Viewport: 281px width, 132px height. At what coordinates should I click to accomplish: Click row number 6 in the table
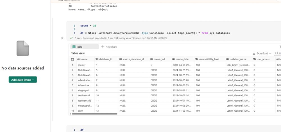[72, 90]
